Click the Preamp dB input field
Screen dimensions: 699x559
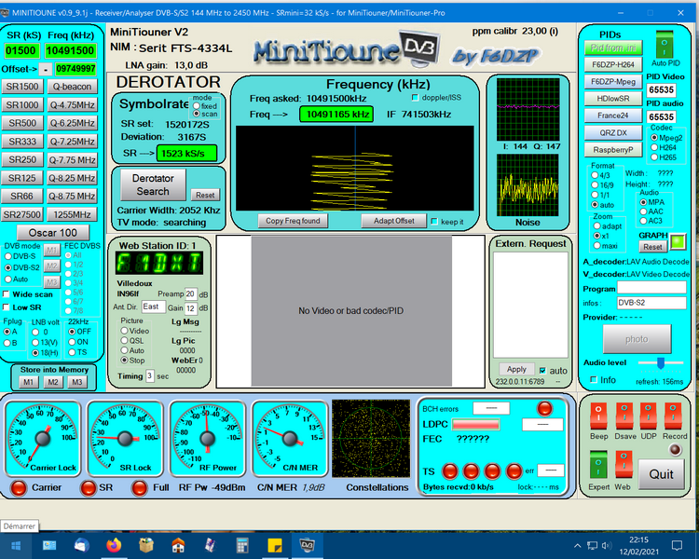[x=190, y=294]
